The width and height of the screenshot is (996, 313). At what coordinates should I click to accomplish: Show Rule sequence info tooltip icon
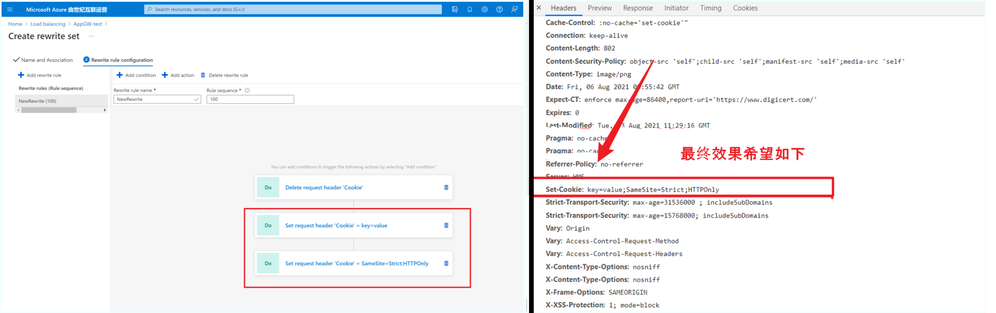247,90
